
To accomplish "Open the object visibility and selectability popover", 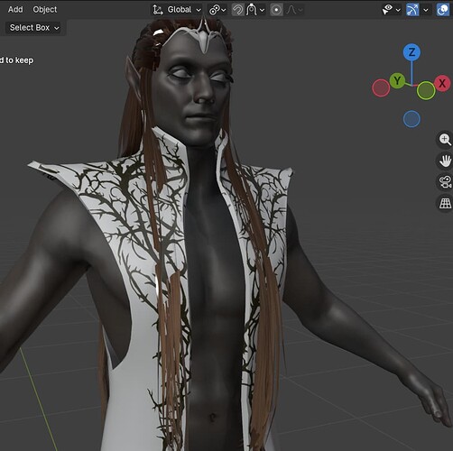I will tap(391, 10).
